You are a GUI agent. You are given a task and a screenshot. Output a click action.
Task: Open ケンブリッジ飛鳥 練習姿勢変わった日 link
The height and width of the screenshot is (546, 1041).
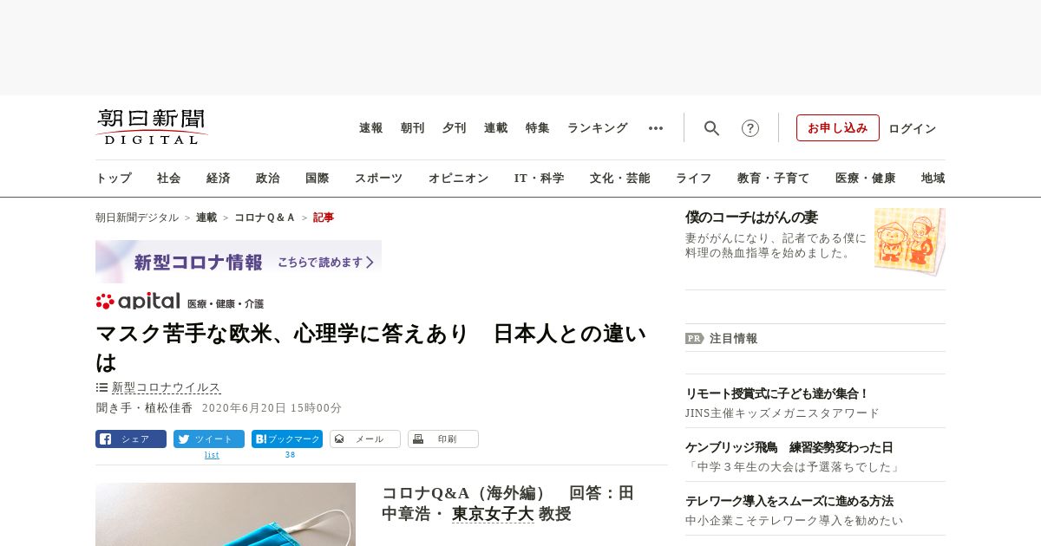click(x=789, y=447)
